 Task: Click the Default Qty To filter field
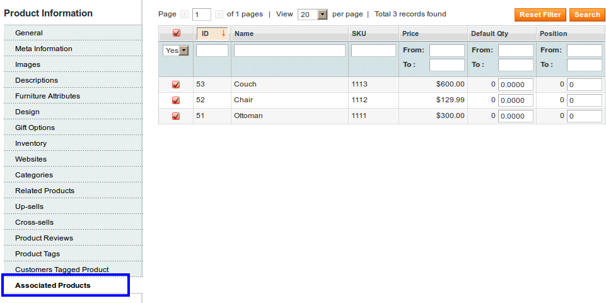click(516, 65)
